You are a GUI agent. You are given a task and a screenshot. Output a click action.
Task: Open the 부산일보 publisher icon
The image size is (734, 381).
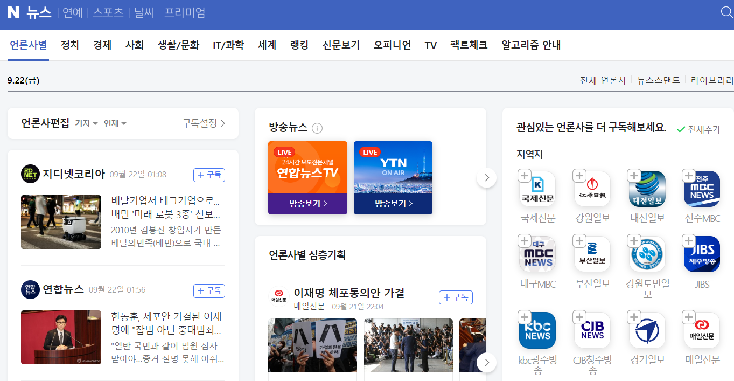click(592, 254)
